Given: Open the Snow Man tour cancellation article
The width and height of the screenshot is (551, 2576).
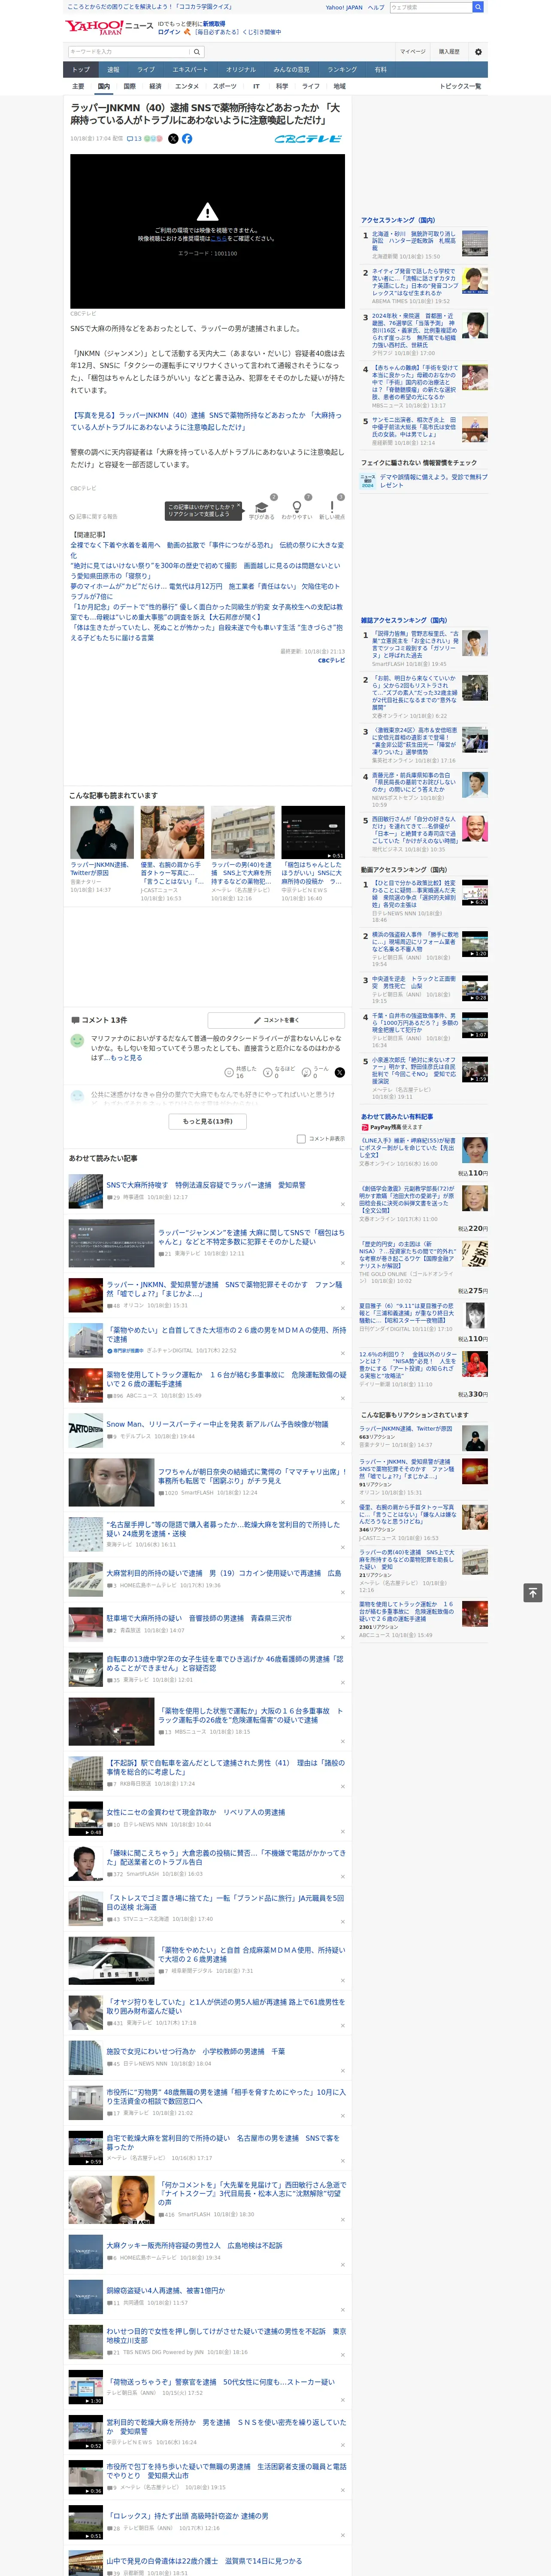Looking at the screenshot, I should 217,1424.
